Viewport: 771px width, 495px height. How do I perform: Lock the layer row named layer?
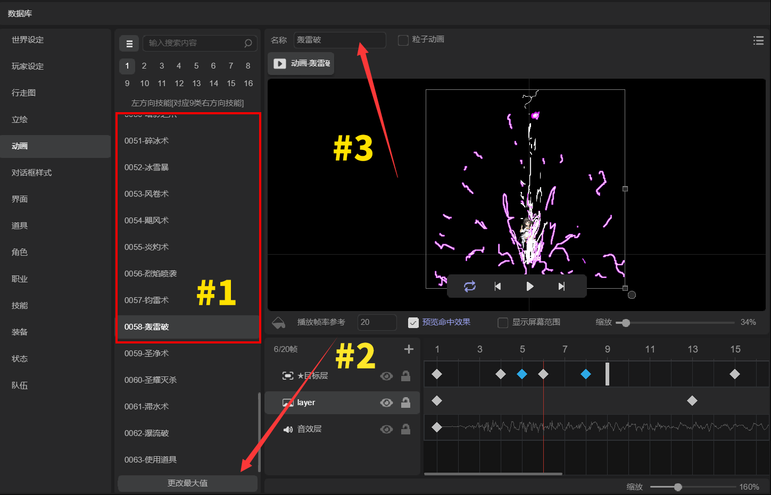(405, 402)
